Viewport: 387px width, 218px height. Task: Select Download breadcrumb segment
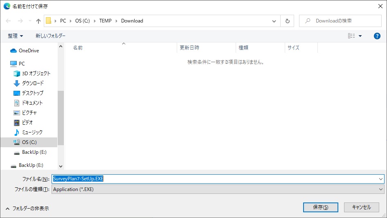132,21
